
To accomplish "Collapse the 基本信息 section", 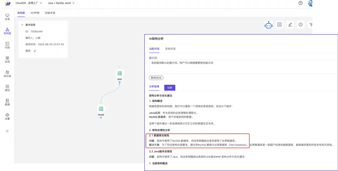I will tap(22, 25).
